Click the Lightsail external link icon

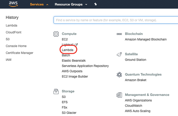[76, 45]
